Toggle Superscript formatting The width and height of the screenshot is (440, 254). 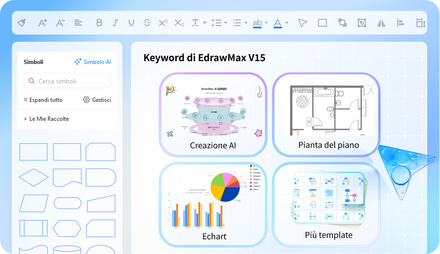(163, 23)
